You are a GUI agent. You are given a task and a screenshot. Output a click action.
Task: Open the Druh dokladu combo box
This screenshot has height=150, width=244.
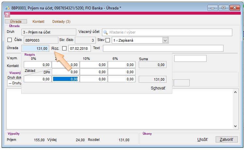pyautogui.click(x=15, y=83)
